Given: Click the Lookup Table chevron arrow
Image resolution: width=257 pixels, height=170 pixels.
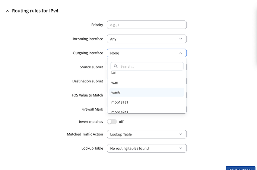Looking at the screenshot, I should click(x=181, y=148).
